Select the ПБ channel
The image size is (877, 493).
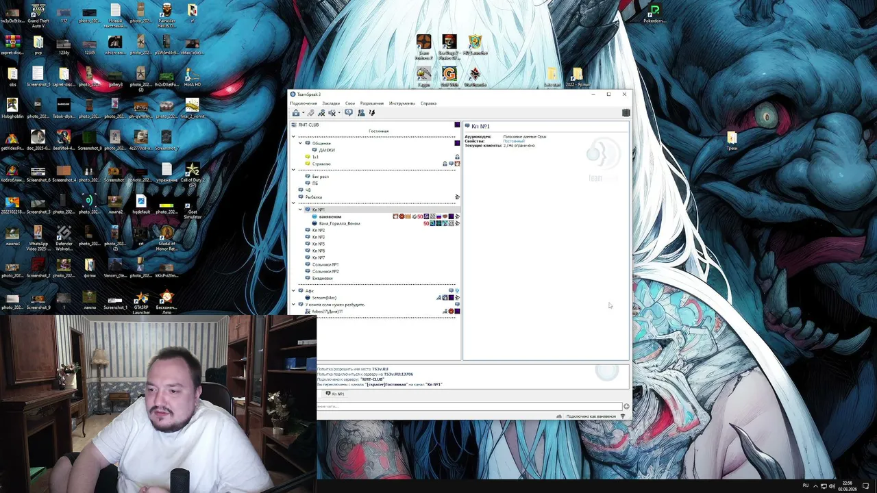(315, 184)
